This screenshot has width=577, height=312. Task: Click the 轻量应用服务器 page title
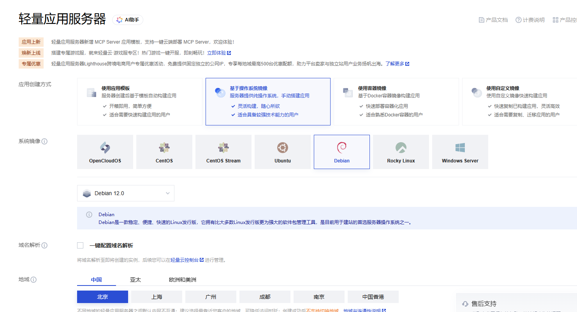(62, 19)
